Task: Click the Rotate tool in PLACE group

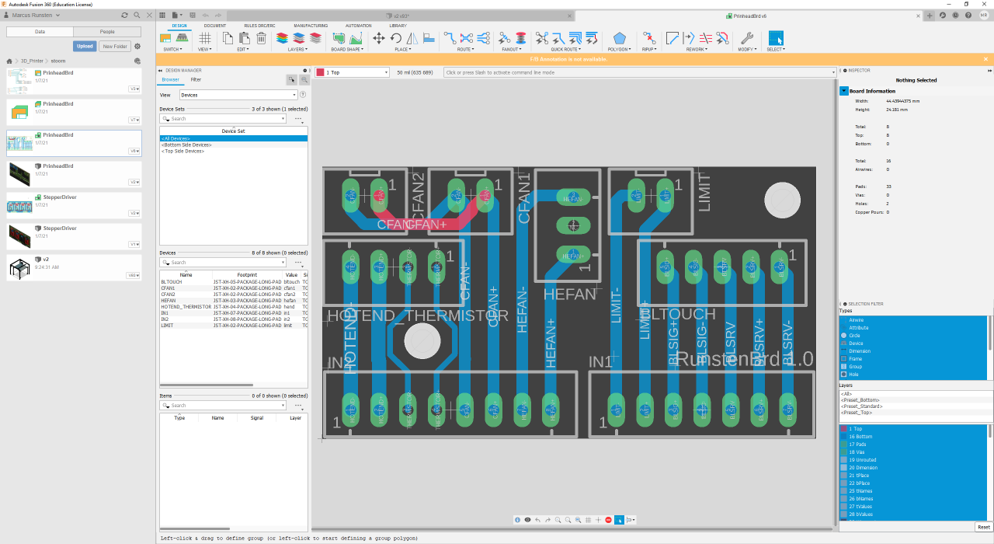Action: click(x=396, y=37)
